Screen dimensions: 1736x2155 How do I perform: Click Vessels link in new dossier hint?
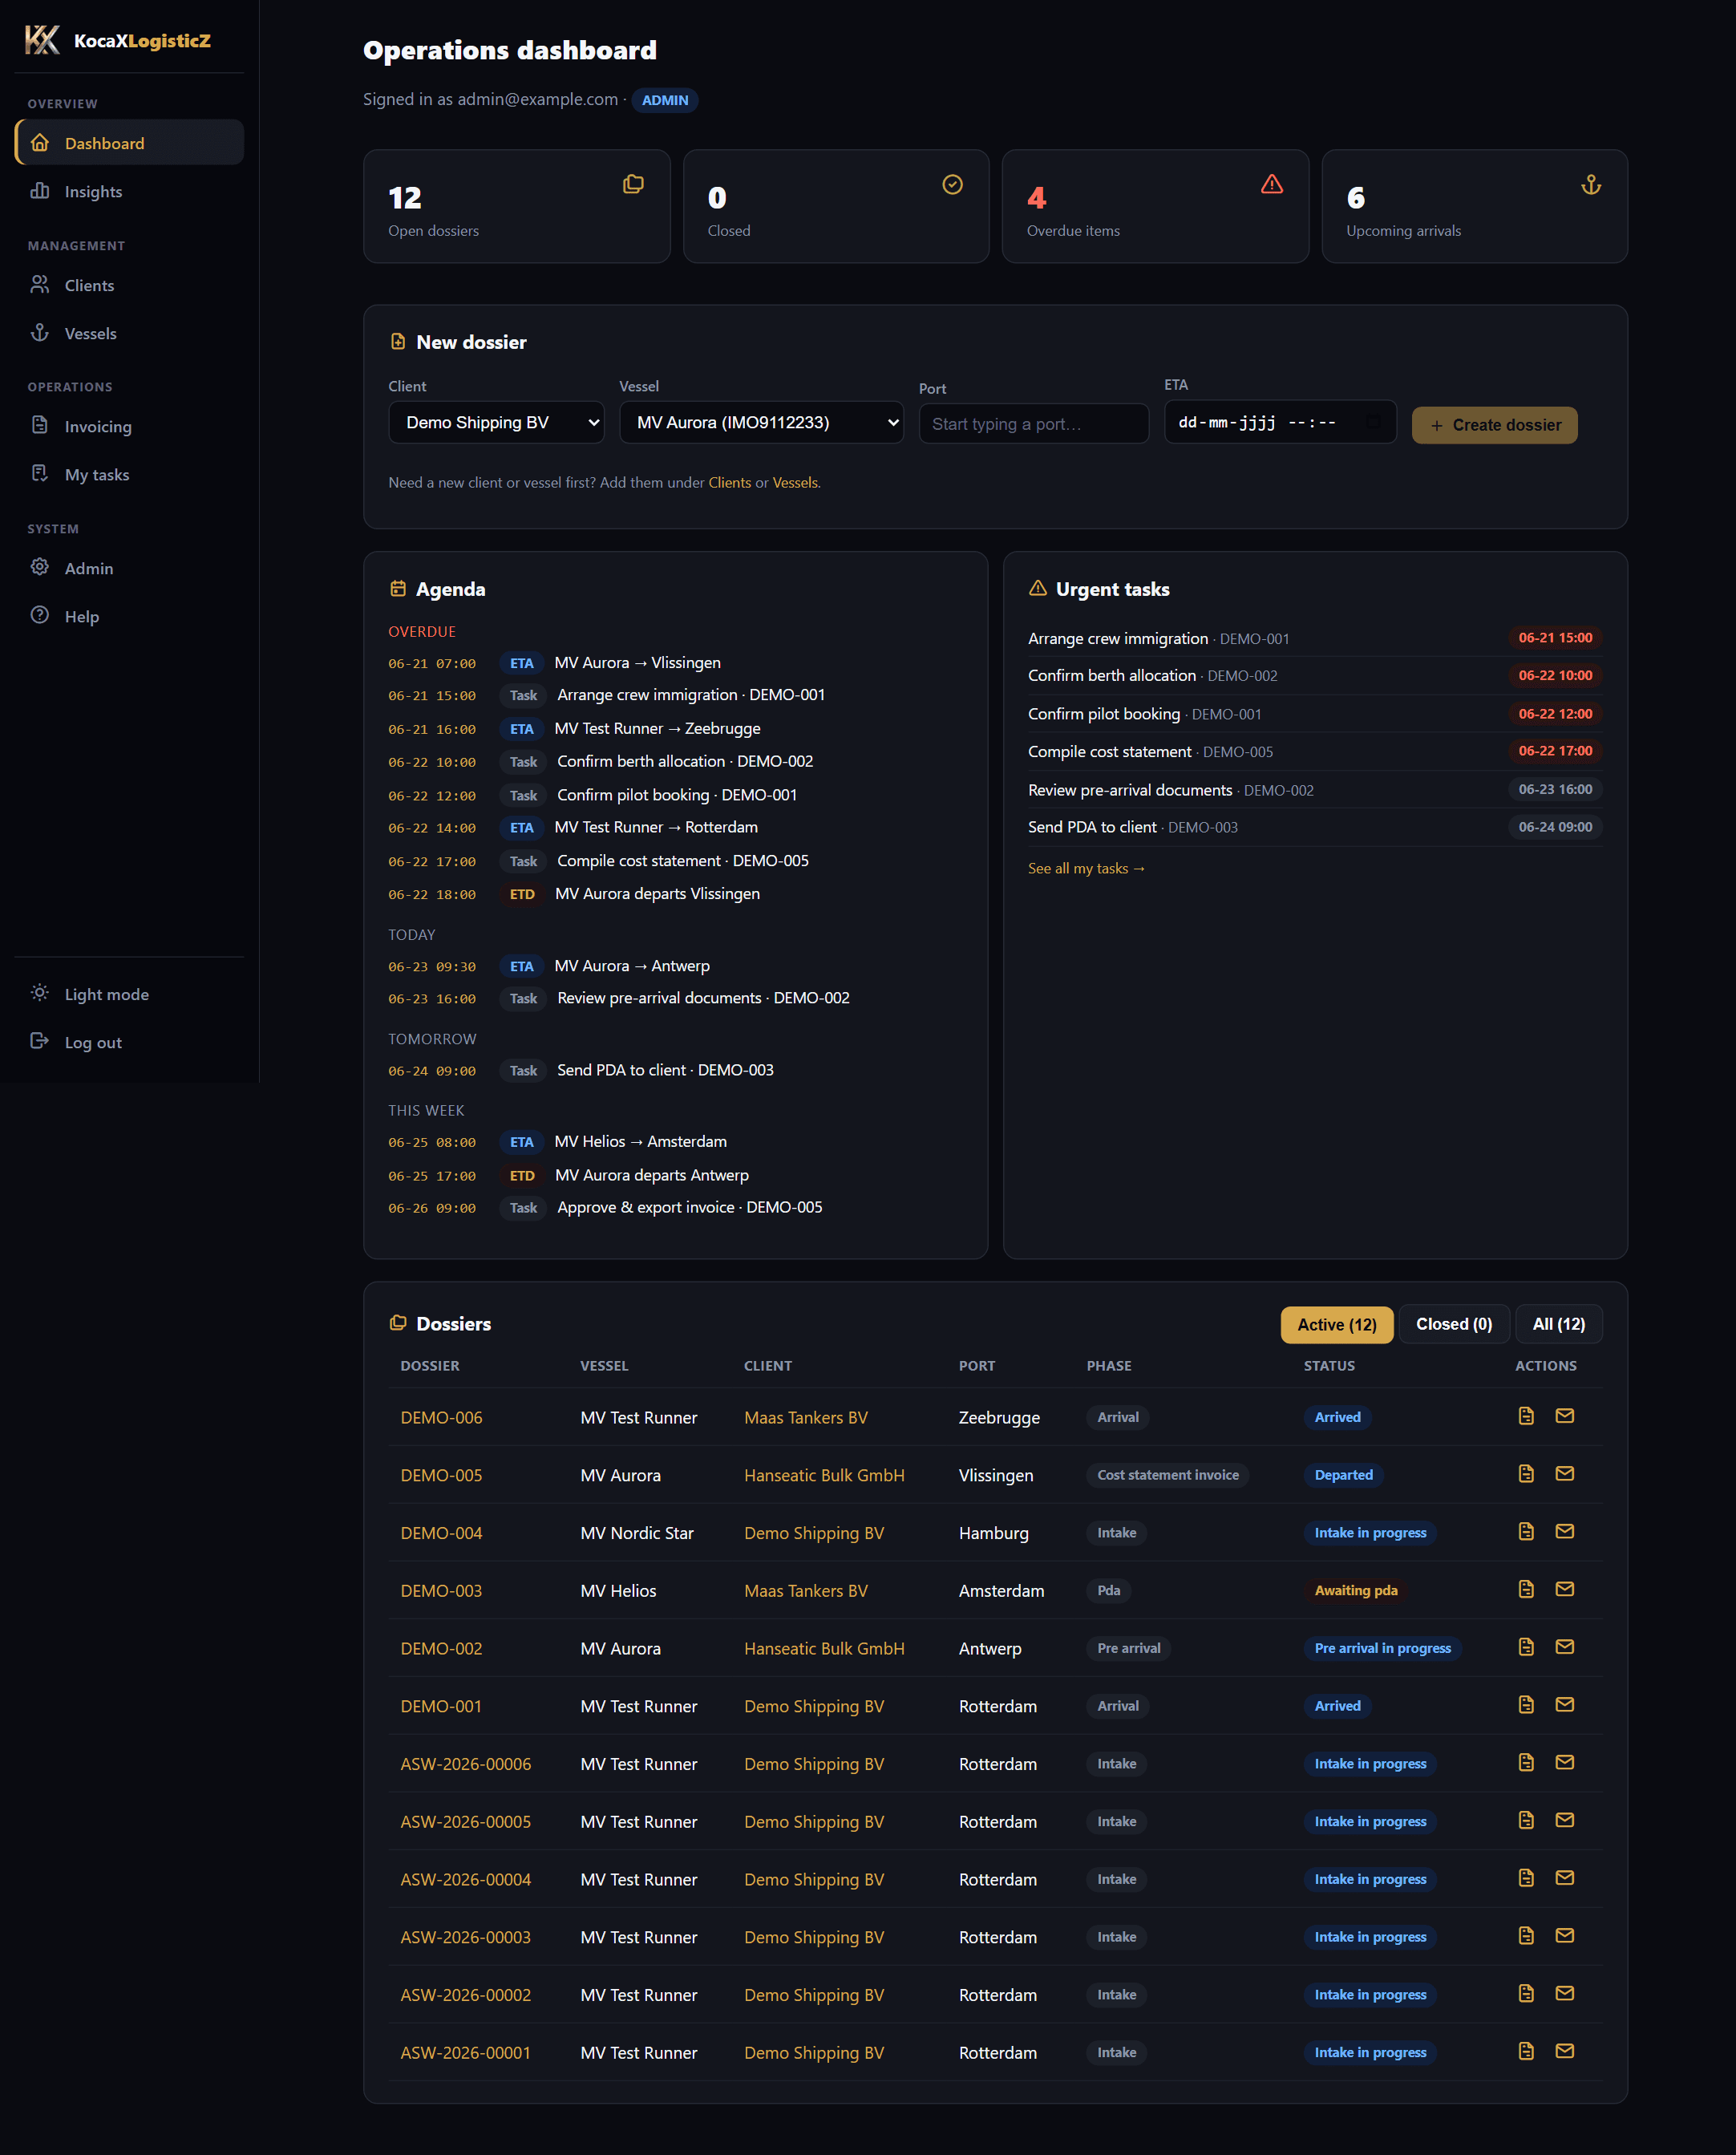[x=795, y=482]
